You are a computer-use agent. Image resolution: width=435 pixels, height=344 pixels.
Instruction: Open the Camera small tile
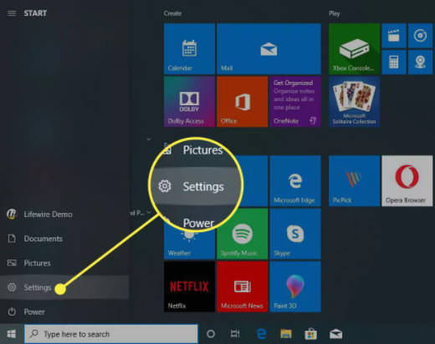coord(420,62)
